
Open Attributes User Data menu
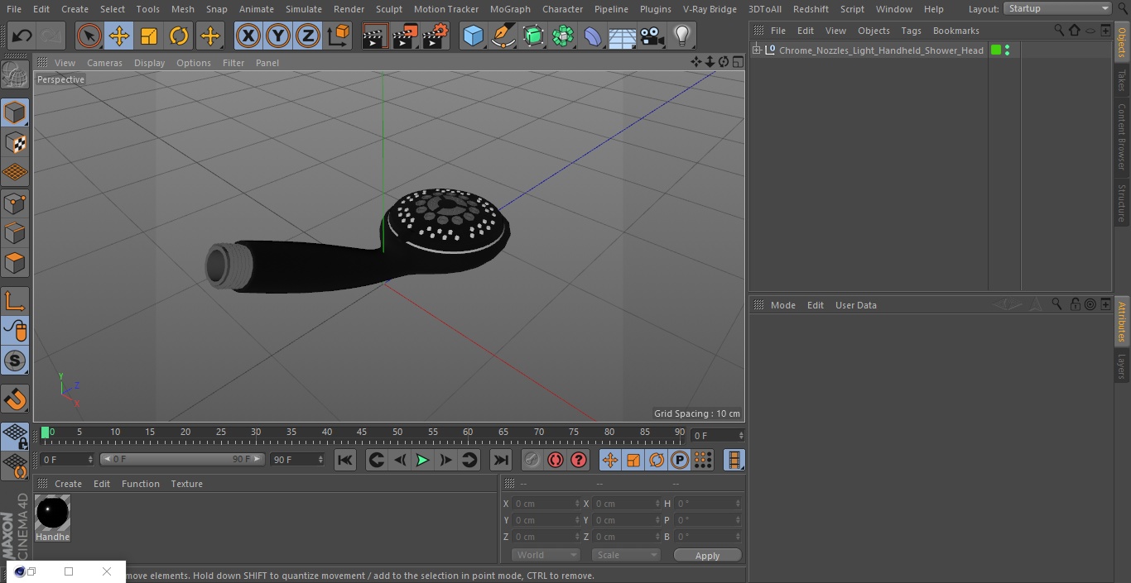[x=855, y=305]
